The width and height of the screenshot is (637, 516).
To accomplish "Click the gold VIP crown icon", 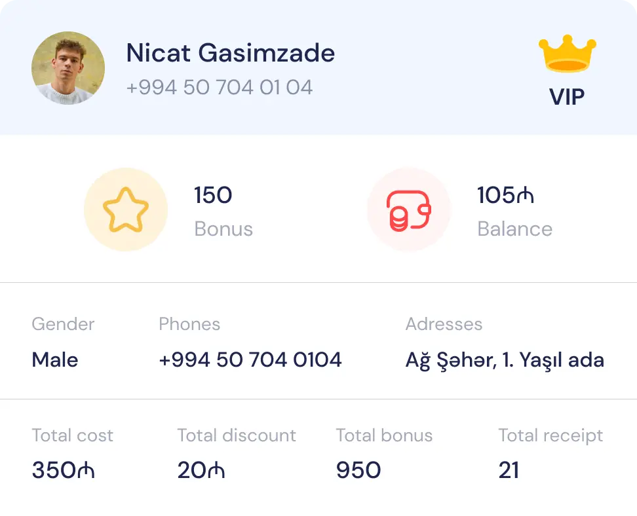I will (x=567, y=55).
